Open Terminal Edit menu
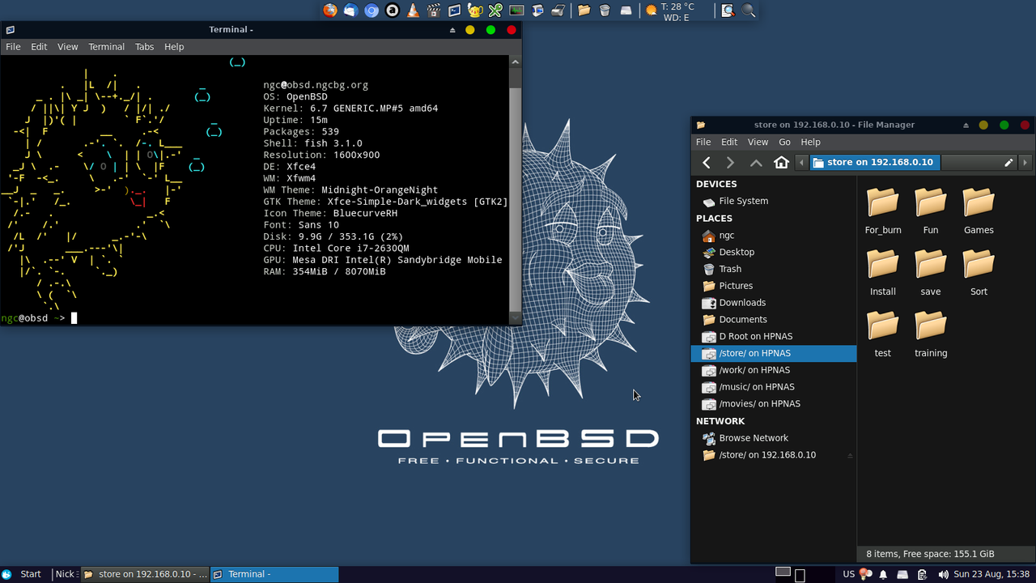Image resolution: width=1036 pixels, height=583 pixels. 39,47
